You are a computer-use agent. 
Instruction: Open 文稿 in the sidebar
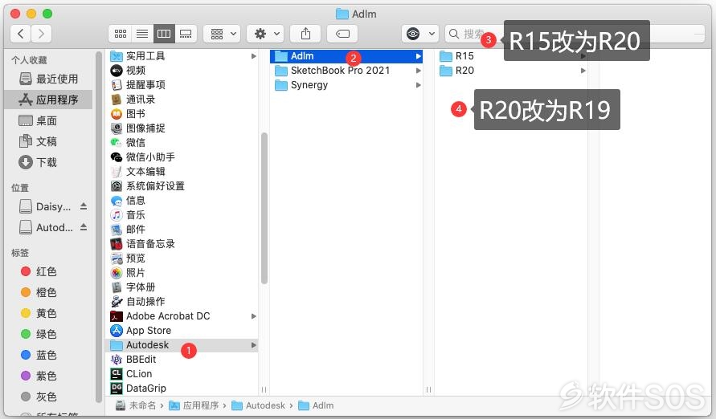pyautogui.click(x=48, y=141)
